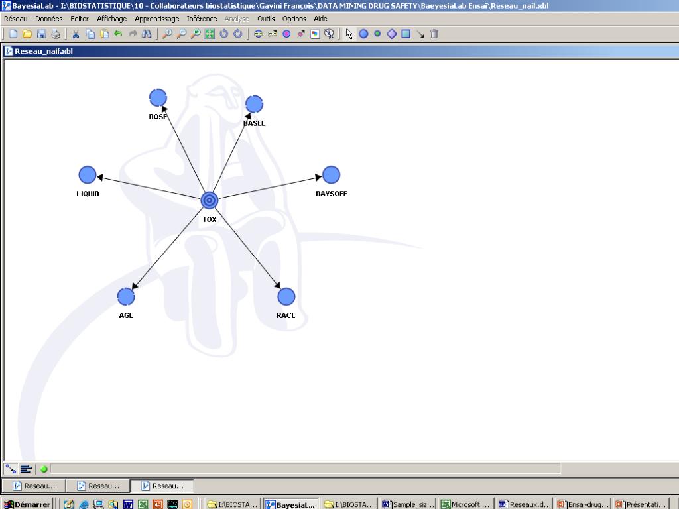Open the Données menu
679x509 pixels.
tap(49, 19)
